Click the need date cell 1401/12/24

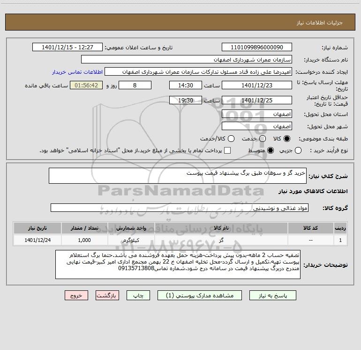(38, 240)
